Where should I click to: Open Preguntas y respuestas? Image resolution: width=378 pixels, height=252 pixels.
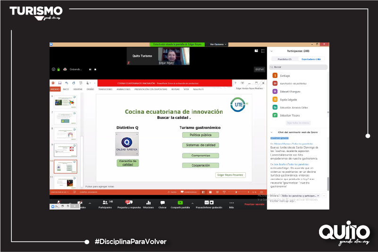click(129, 202)
